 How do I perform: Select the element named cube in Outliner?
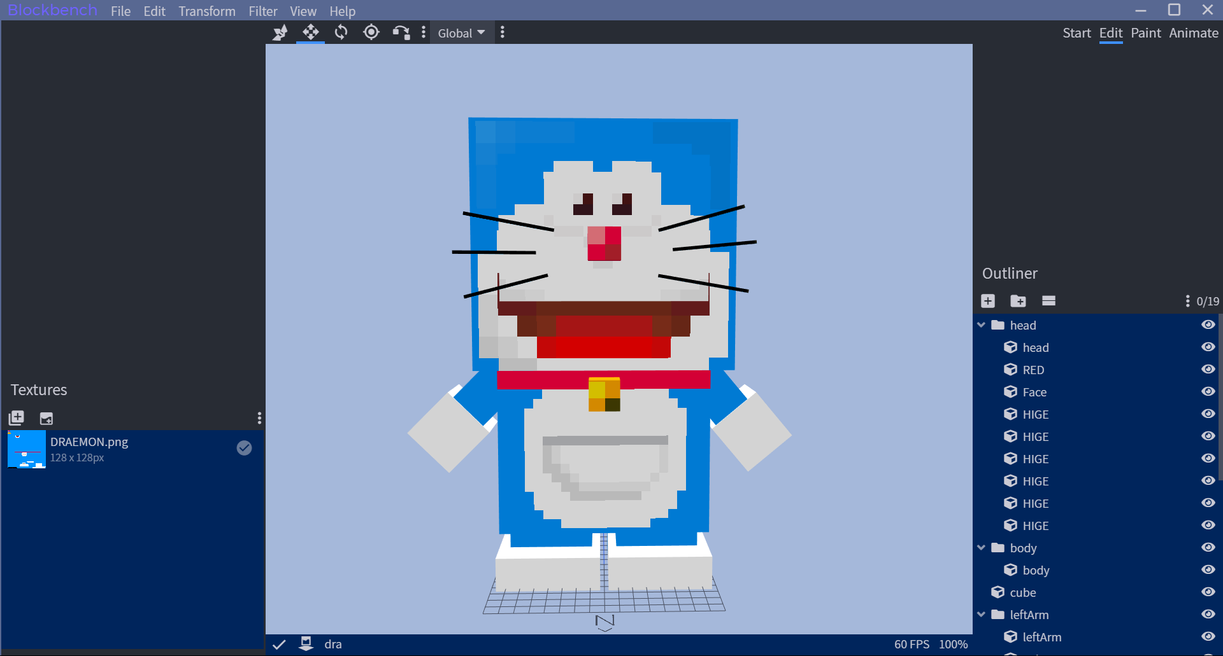coord(1096,592)
